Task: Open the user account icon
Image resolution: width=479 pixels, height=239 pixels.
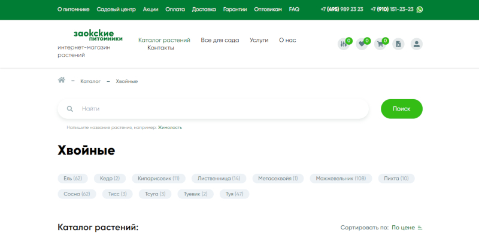Action: (x=417, y=44)
